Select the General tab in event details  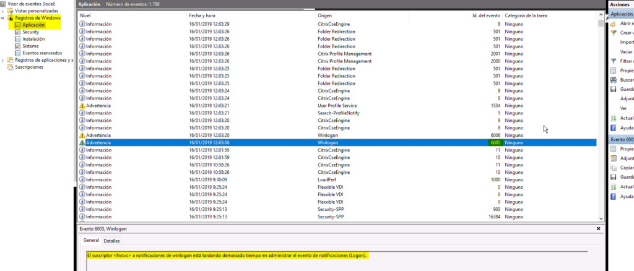coord(91,241)
